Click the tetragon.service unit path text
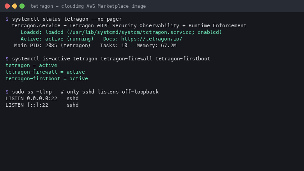Screen dimensions: 304x171 point(131,32)
